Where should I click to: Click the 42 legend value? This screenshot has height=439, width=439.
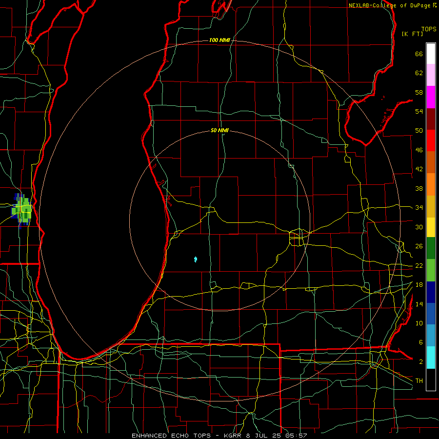419,169
